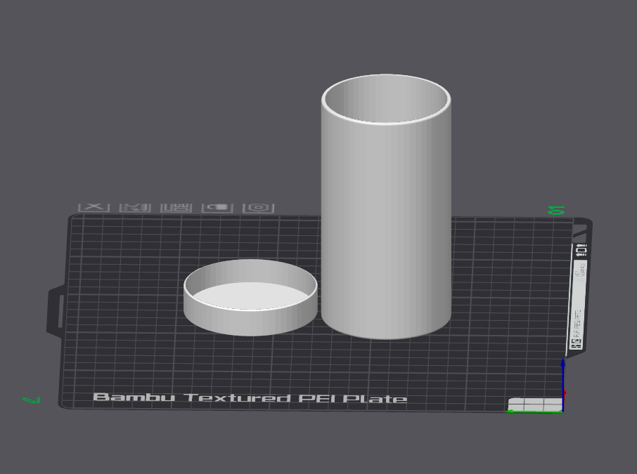Toggle the plate lock icon
Screen dimensions: 637x474
[x=218, y=208]
